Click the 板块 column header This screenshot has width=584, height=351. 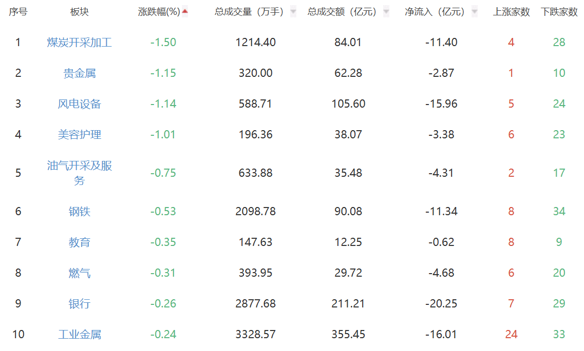click(79, 12)
